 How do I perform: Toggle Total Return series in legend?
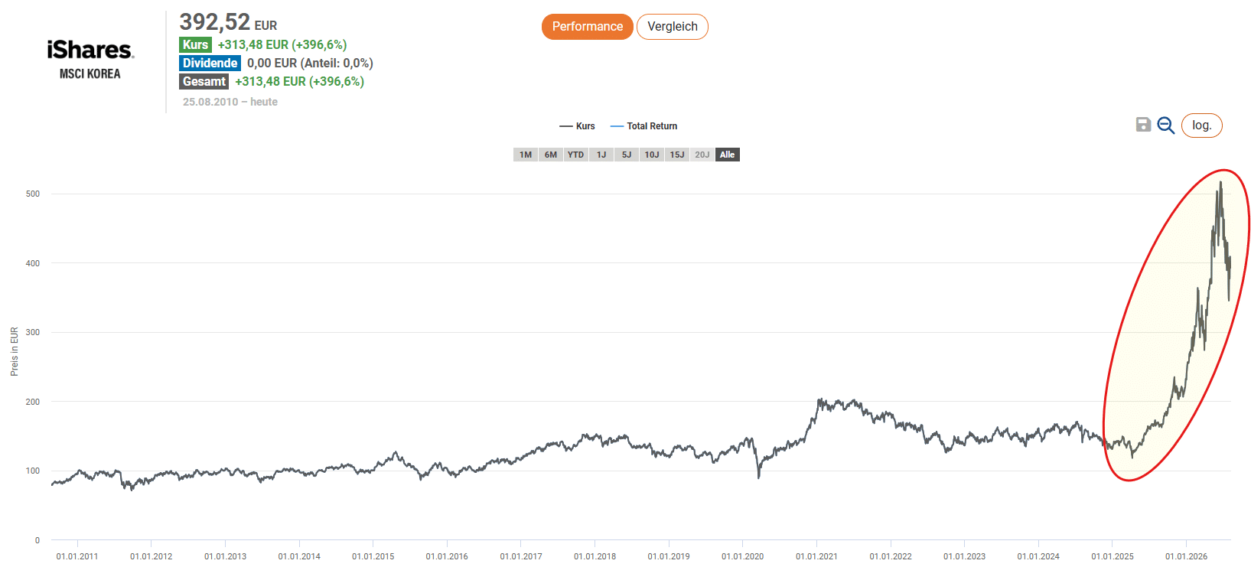(643, 126)
